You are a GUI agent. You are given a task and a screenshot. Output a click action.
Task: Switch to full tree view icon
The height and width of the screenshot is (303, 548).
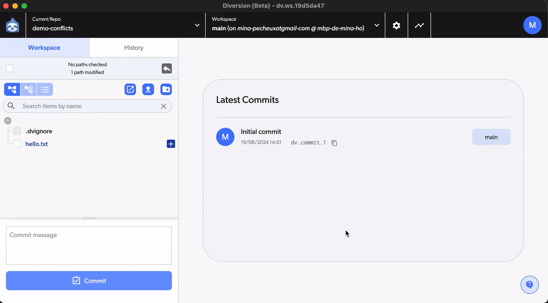tap(12, 89)
